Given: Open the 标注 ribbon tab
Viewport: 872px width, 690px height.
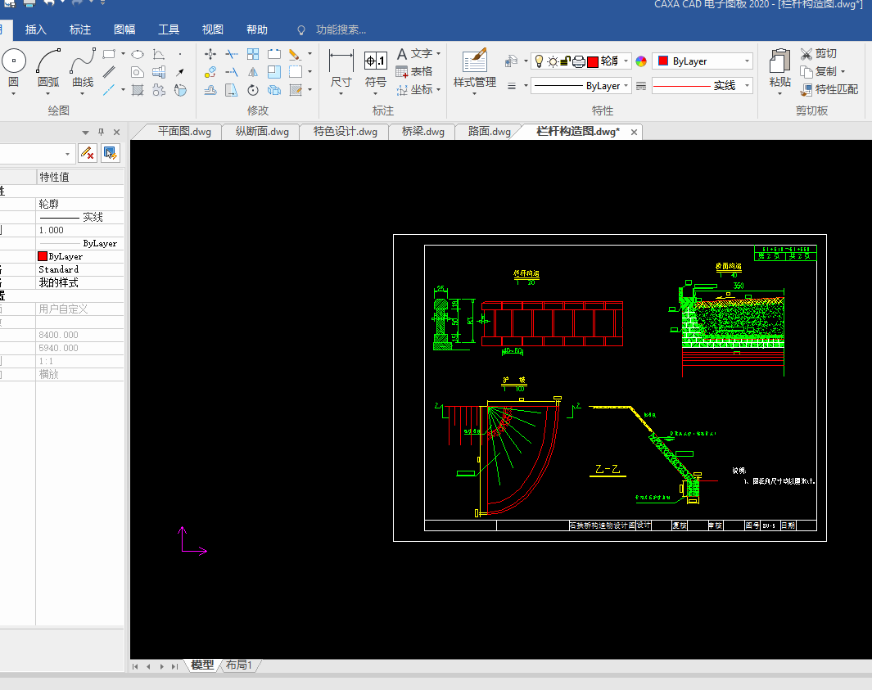Looking at the screenshot, I should 80,29.
